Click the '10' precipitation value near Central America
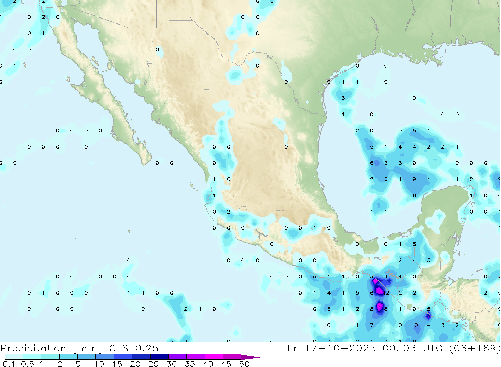This screenshot has height=367, width=501. coord(415,325)
